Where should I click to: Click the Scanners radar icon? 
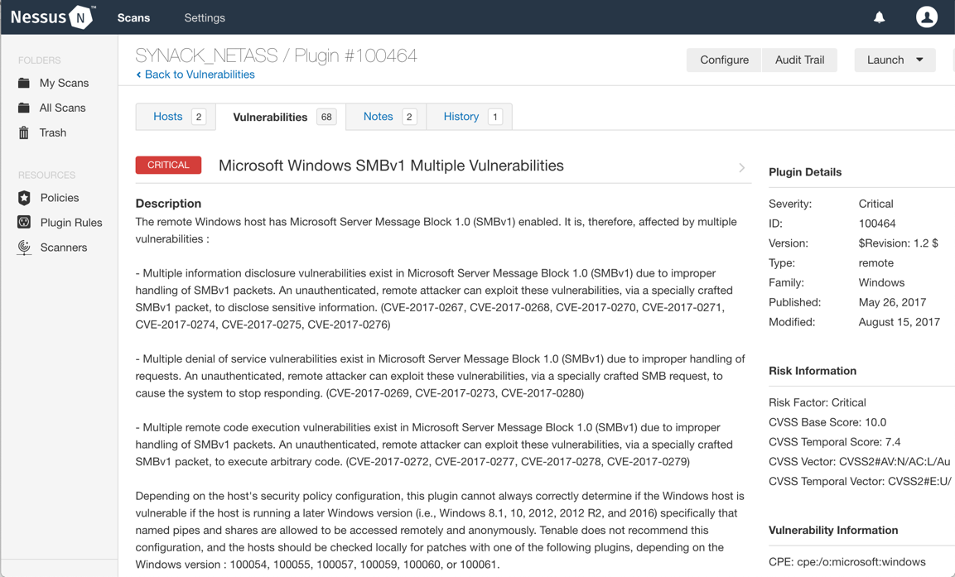pos(24,248)
